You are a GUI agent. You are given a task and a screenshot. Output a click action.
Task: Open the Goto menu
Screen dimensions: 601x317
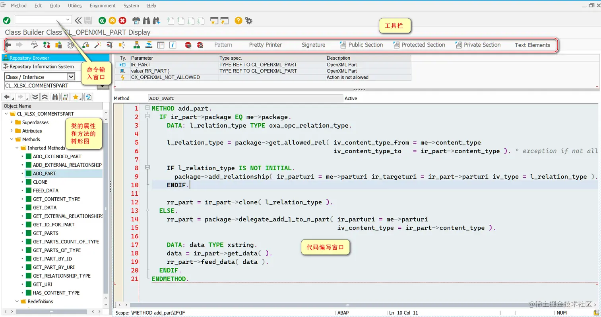(55, 6)
